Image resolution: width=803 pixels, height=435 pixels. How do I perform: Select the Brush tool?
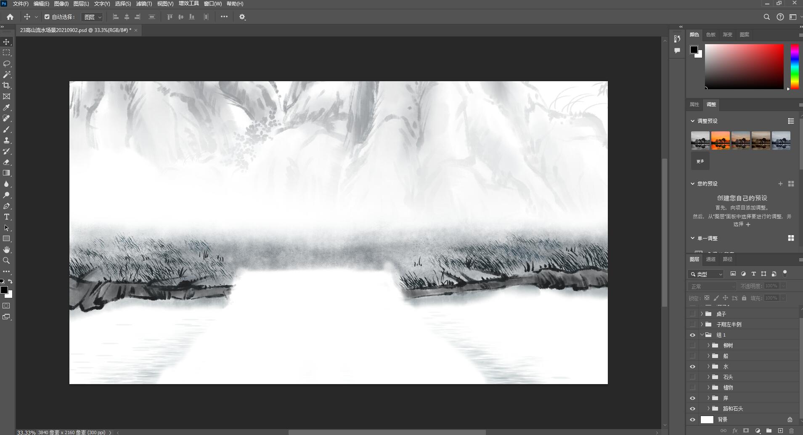(x=6, y=130)
